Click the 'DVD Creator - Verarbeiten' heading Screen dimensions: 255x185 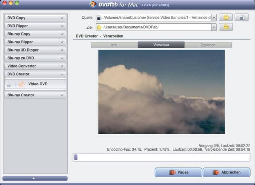[99, 36]
